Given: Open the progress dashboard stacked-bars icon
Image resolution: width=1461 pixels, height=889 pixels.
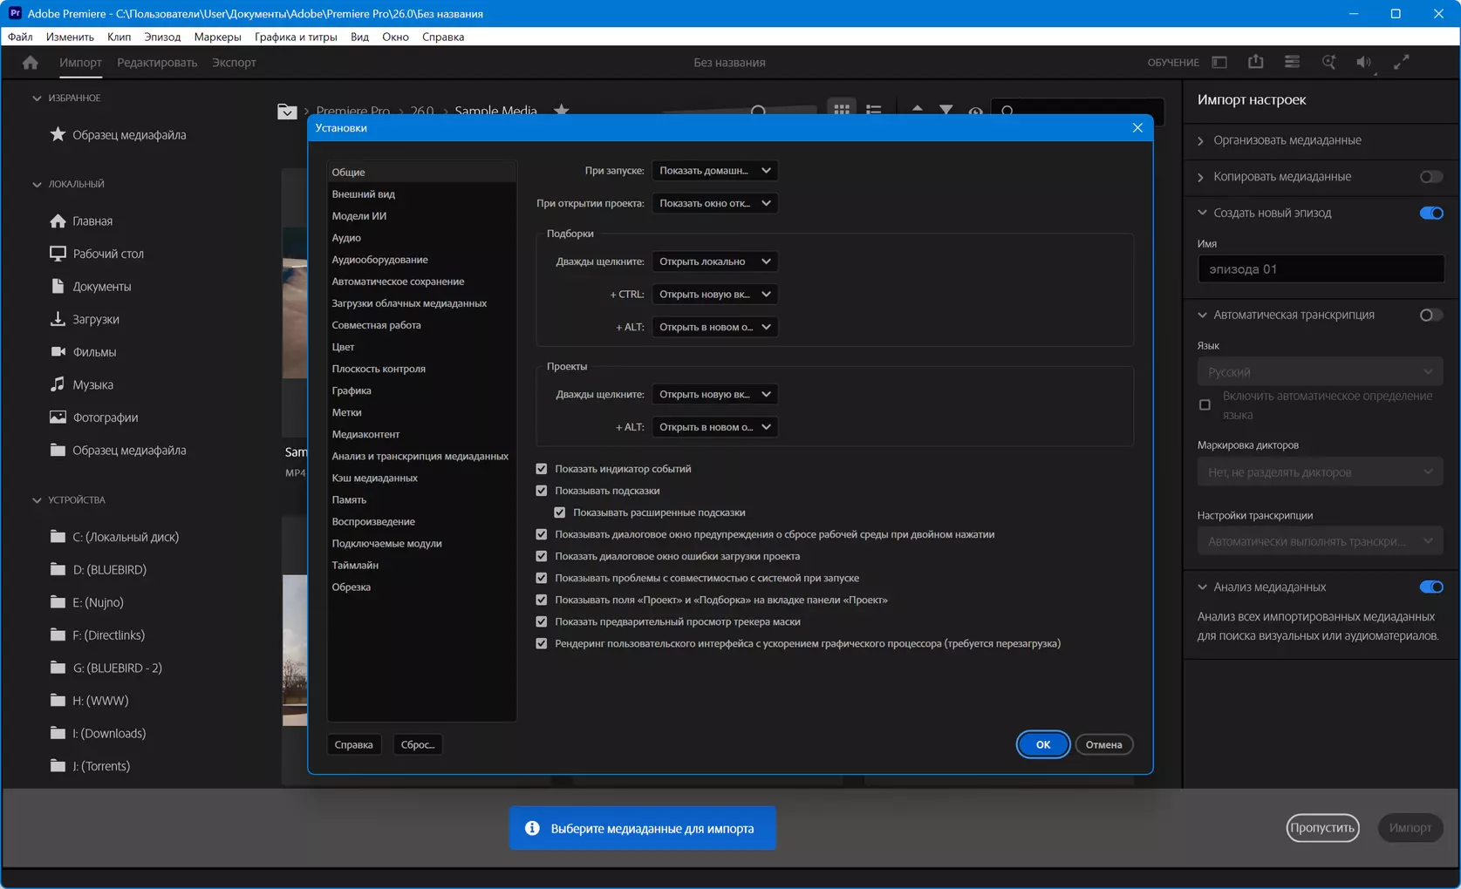Looking at the screenshot, I should click(x=1293, y=62).
